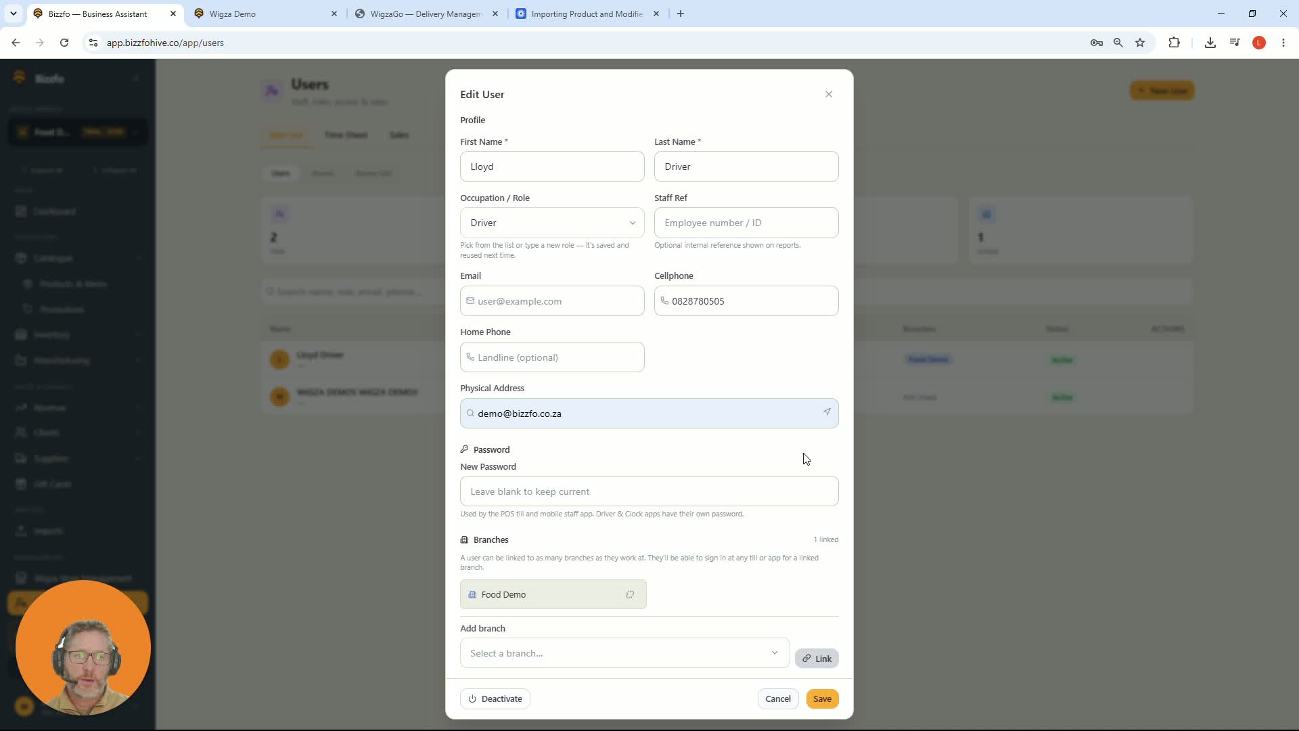Screen dimensions: 1299x731
Task: Click the locate-me arrow icon in Physical Address
Action: click(827, 412)
